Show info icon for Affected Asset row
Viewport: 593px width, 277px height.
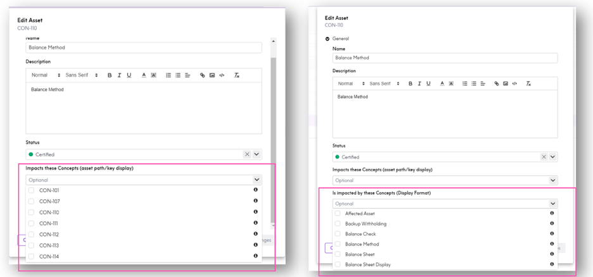pyautogui.click(x=552, y=213)
